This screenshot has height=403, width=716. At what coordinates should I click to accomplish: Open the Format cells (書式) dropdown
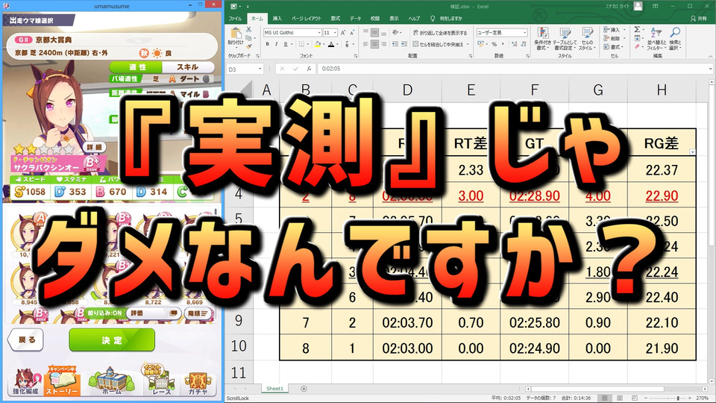click(614, 46)
